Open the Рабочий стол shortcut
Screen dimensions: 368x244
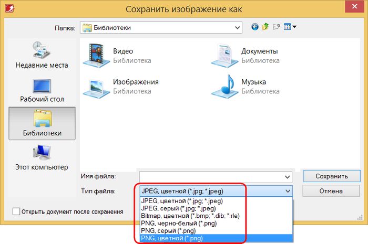tap(42, 91)
